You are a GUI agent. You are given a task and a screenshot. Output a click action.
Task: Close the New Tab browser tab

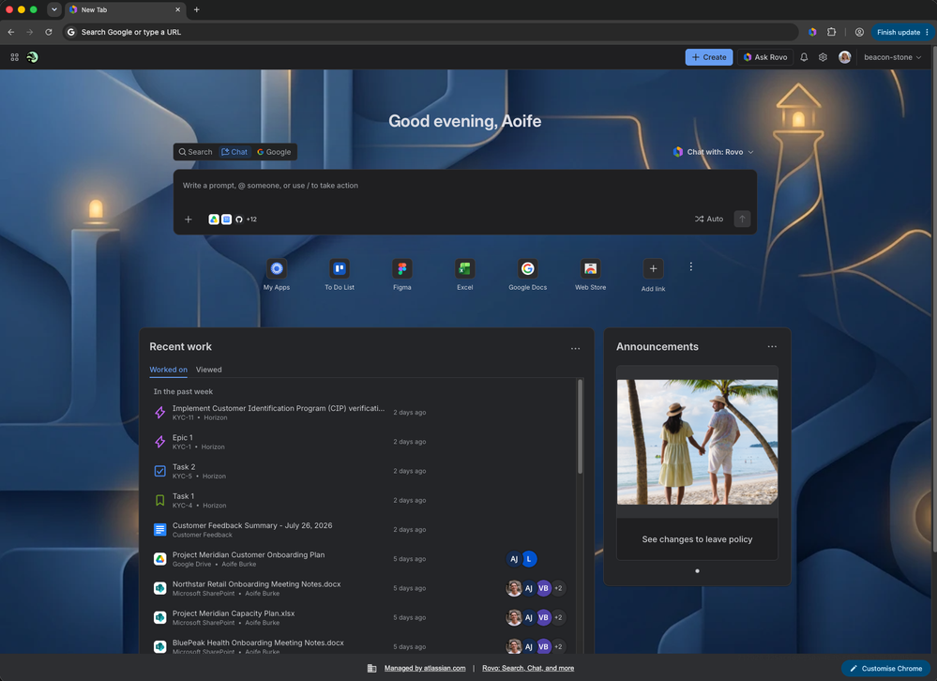(x=177, y=9)
